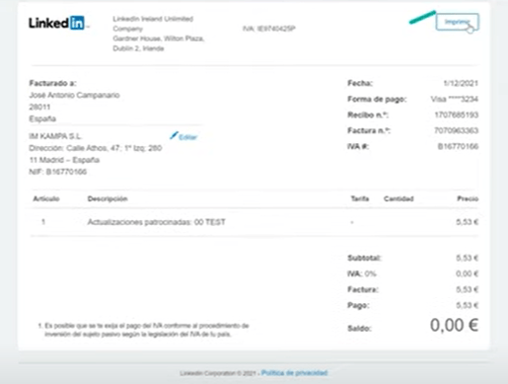Click the IVA # value B16770166
This screenshot has width=508, height=384.
(x=458, y=146)
